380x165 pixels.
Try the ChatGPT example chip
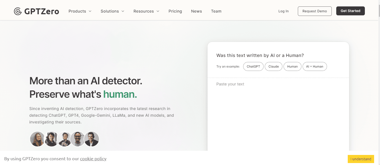(x=253, y=66)
